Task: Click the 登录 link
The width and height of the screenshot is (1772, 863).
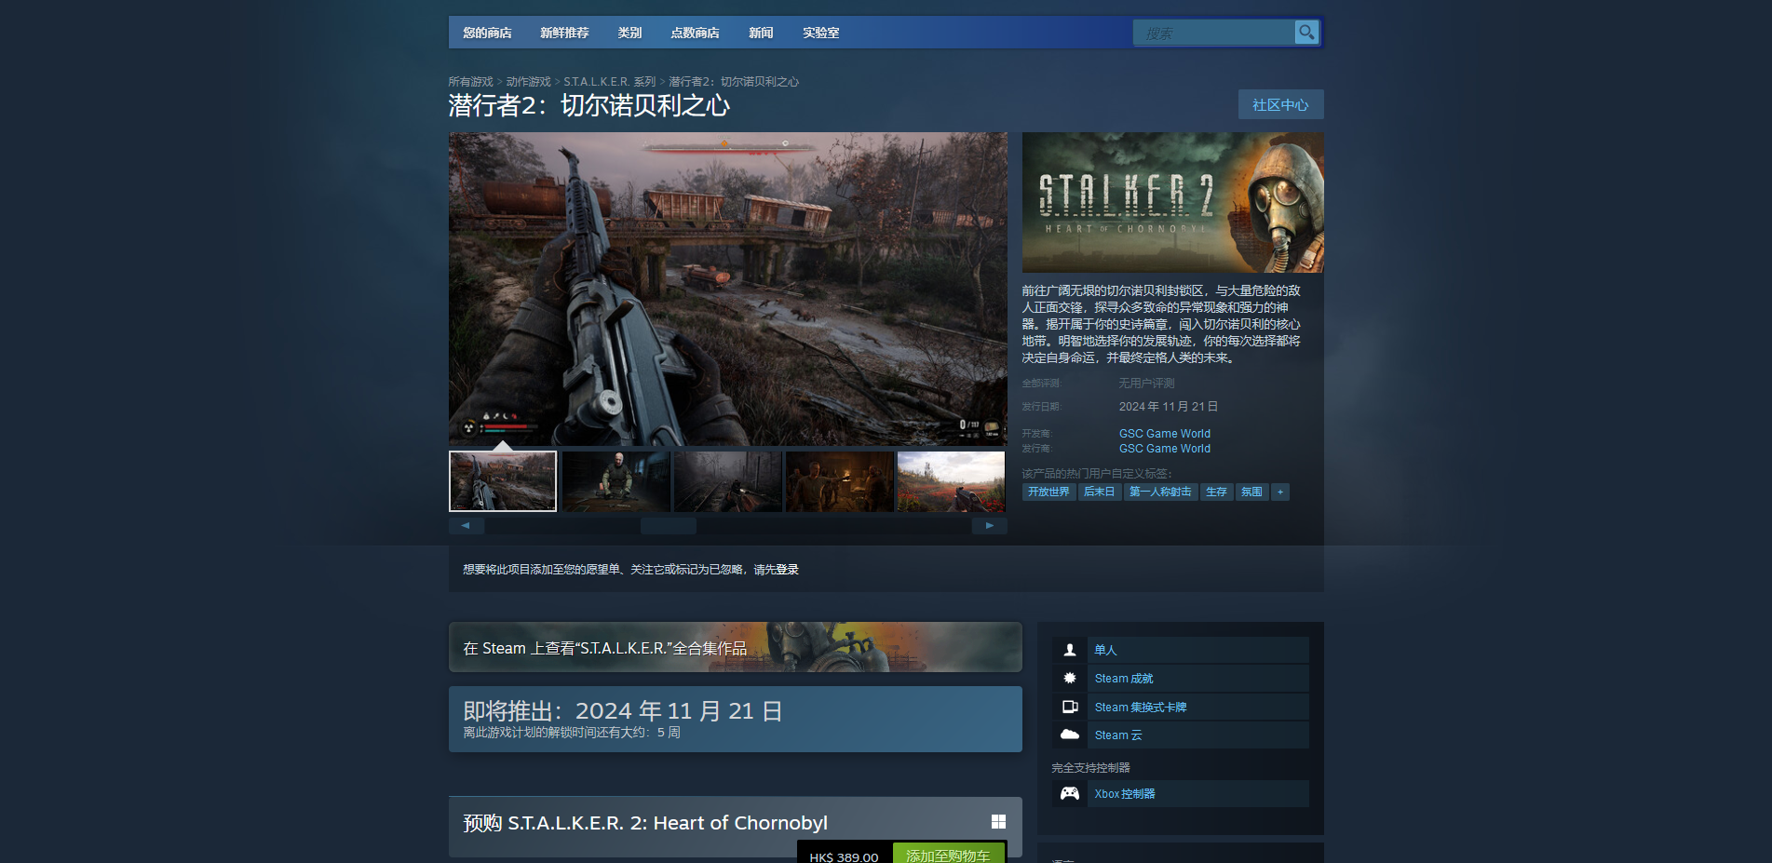Action: point(788,570)
